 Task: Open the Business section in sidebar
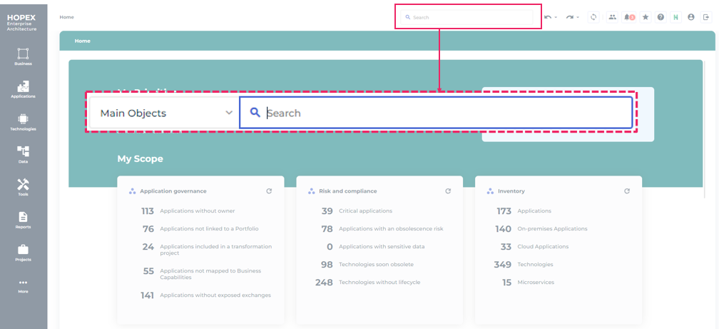(x=23, y=56)
